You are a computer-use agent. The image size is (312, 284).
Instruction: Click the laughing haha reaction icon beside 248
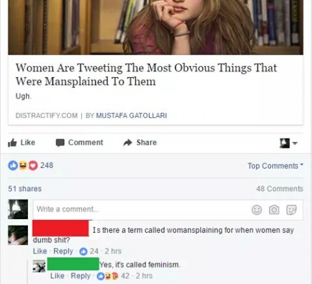23,165
